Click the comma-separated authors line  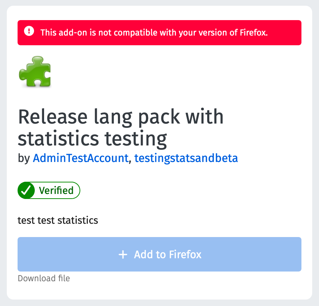(x=128, y=158)
